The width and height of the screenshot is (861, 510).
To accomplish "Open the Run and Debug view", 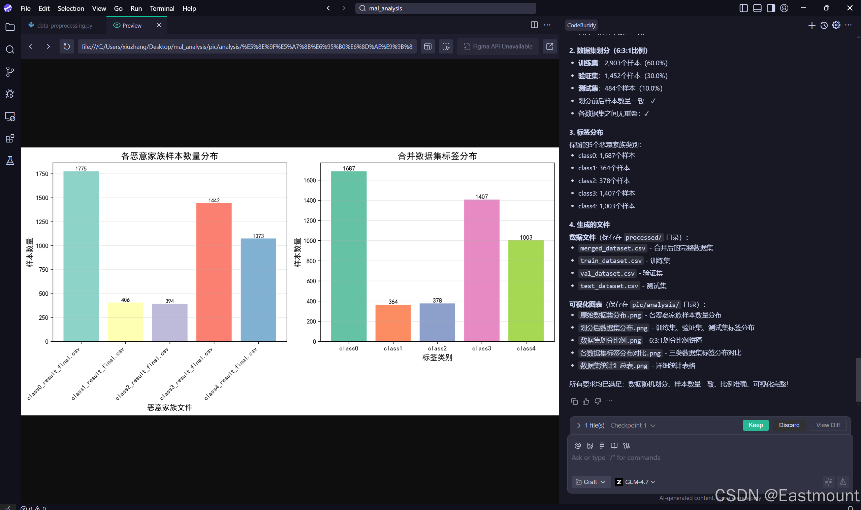I will [x=10, y=94].
